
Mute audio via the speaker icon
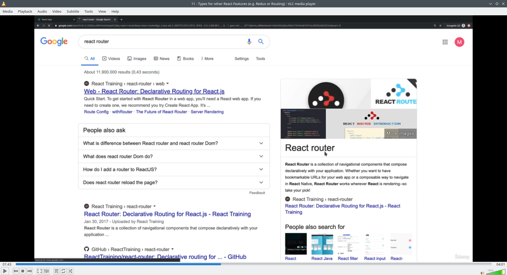point(482,273)
